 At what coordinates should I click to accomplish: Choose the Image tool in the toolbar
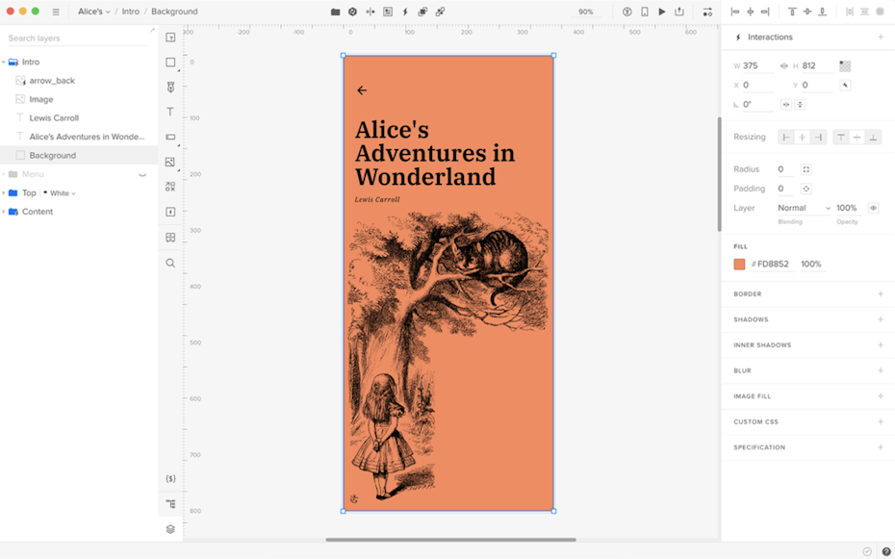click(170, 162)
